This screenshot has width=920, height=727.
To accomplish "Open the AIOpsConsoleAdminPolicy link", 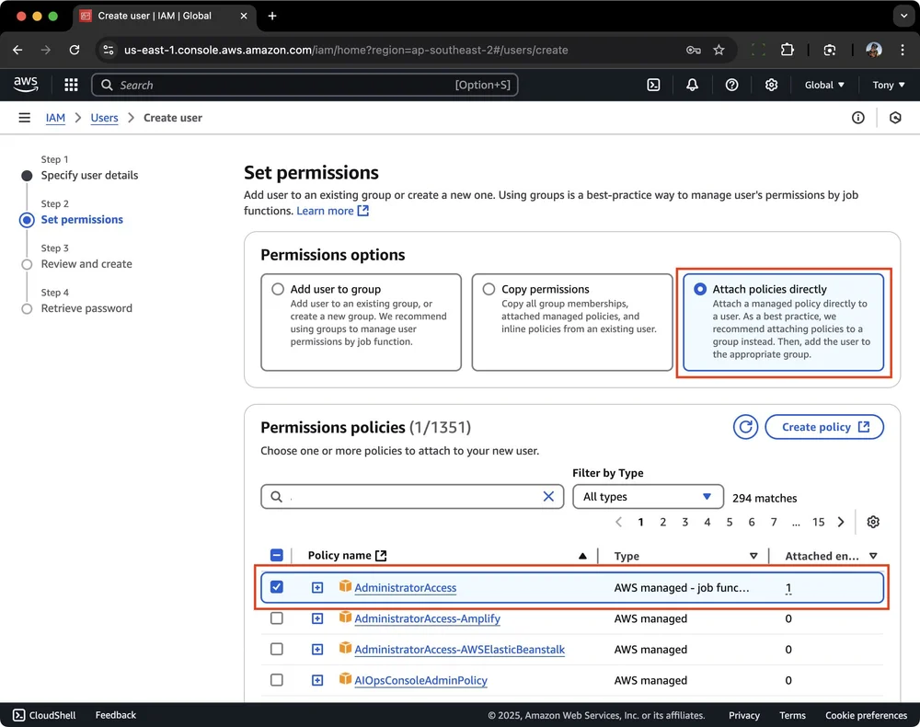I will [420, 680].
